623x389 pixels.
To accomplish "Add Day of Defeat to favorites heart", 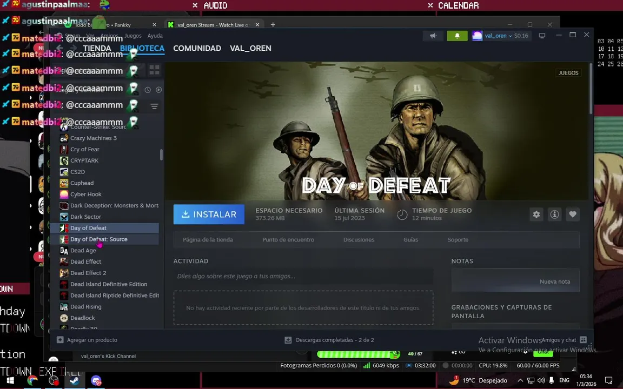I will pyautogui.click(x=573, y=214).
